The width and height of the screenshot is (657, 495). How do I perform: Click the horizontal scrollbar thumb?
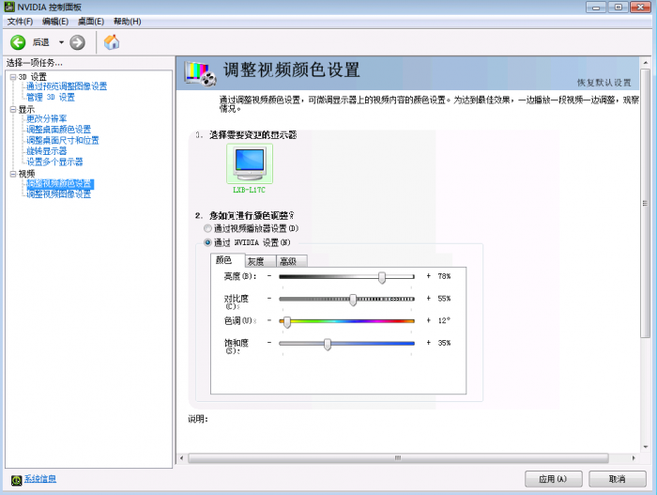398,457
